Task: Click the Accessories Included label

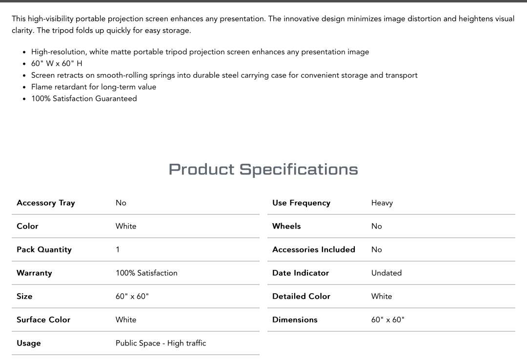Action: click(313, 249)
